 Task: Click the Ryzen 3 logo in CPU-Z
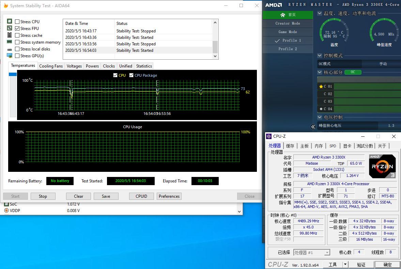pyautogui.click(x=382, y=166)
